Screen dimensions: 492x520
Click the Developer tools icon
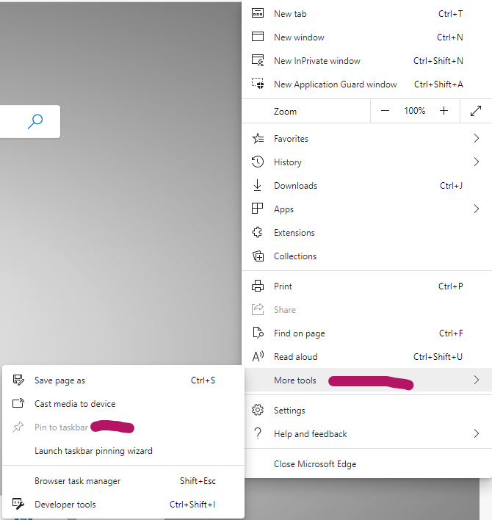(x=18, y=504)
